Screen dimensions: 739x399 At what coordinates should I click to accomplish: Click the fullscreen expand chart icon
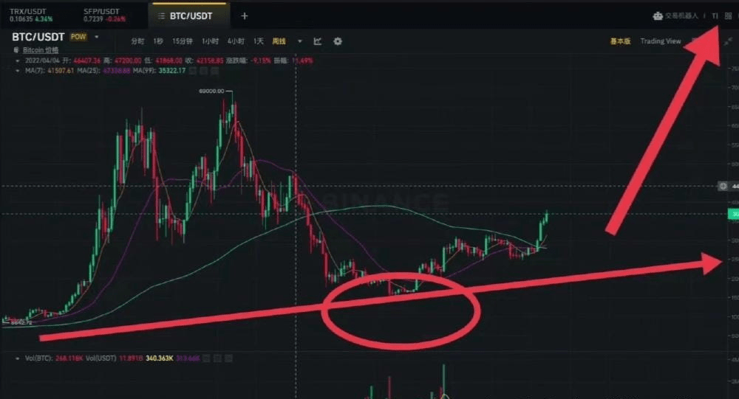pos(728,41)
